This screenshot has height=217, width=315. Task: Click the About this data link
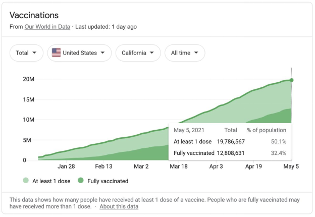[119, 206]
